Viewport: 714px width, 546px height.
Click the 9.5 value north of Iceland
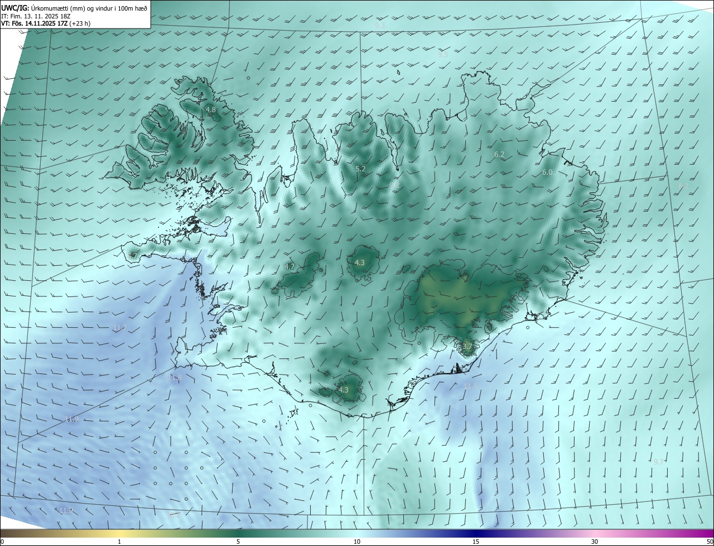coord(443,55)
